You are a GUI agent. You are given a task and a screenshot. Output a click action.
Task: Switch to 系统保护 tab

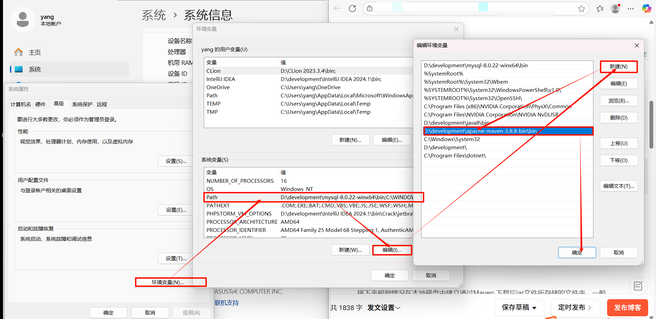82,104
